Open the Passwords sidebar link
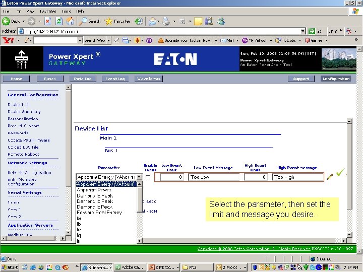Image resolution: width=363 pixels, height=272 pixels. coord(18,133)
